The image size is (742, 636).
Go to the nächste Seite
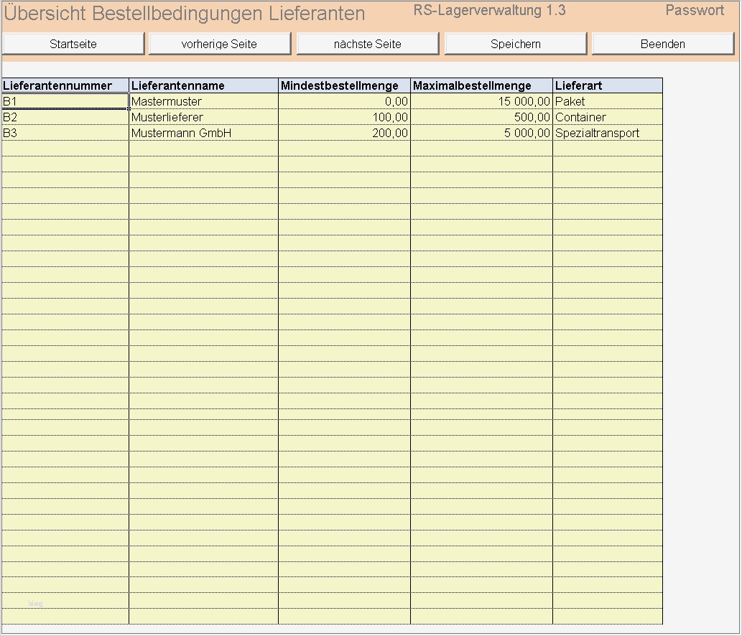[x=367, y=43]
